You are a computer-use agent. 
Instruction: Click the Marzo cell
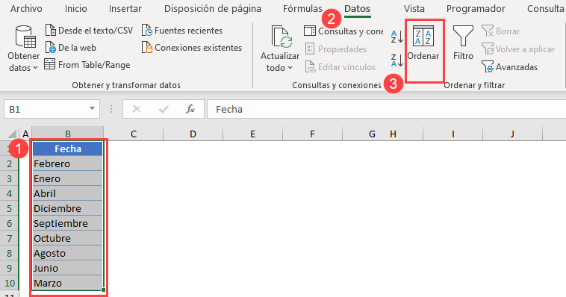[67, 283]
